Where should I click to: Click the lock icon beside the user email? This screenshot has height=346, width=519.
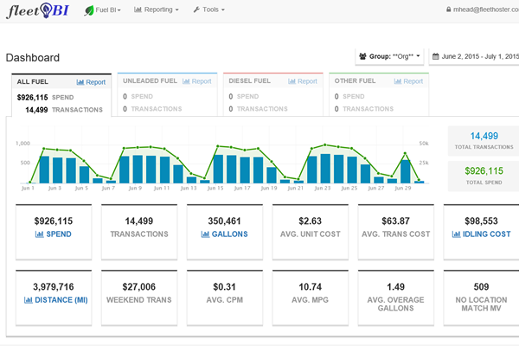448,10
